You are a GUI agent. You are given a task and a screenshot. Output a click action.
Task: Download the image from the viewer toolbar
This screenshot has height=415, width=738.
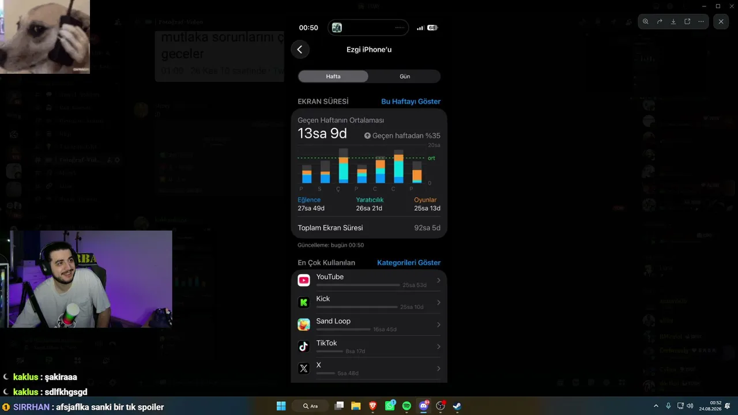[x=673, y=21]
